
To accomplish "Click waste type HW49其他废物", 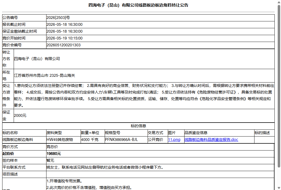I will pos(60,140).
